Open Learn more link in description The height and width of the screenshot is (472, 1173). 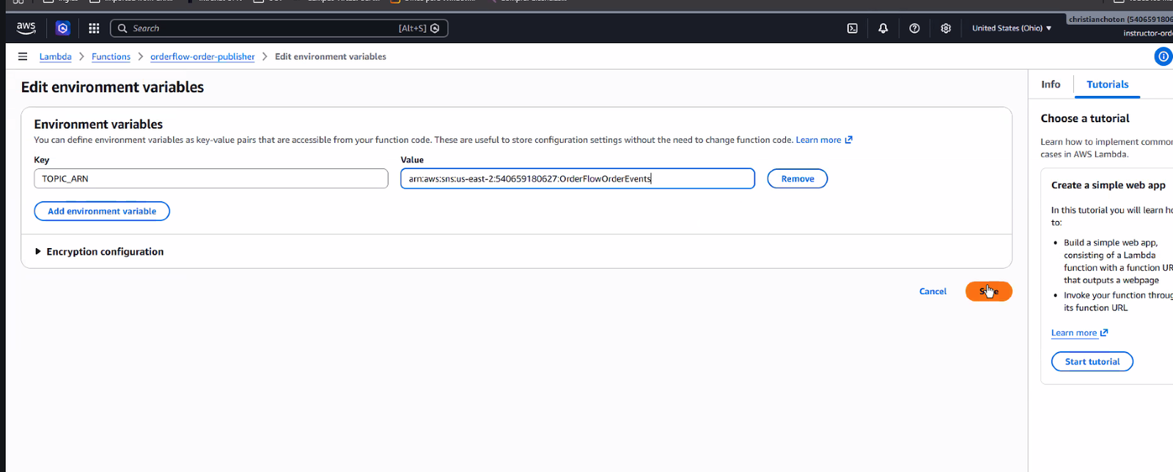pos(824,140)
